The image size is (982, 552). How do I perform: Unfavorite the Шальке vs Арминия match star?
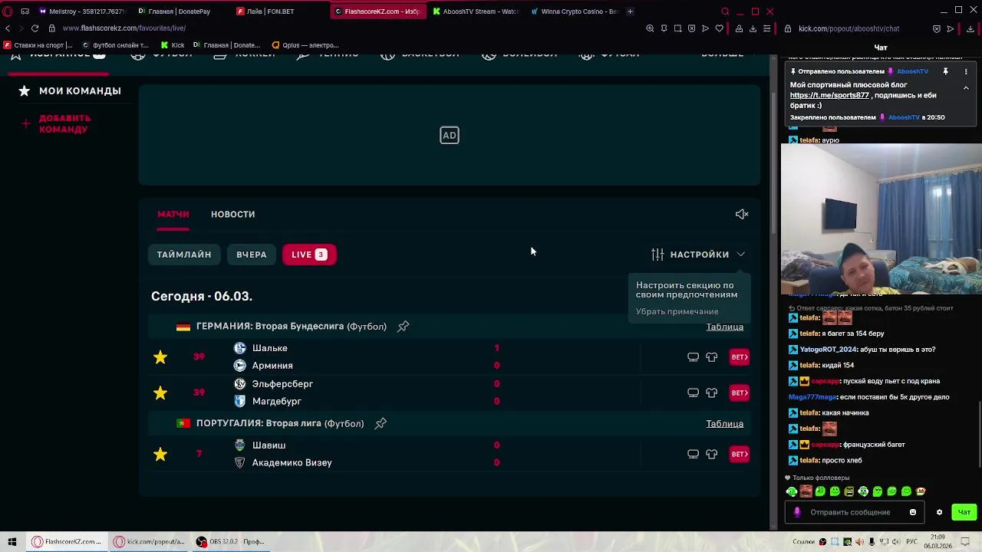(160, 357)
